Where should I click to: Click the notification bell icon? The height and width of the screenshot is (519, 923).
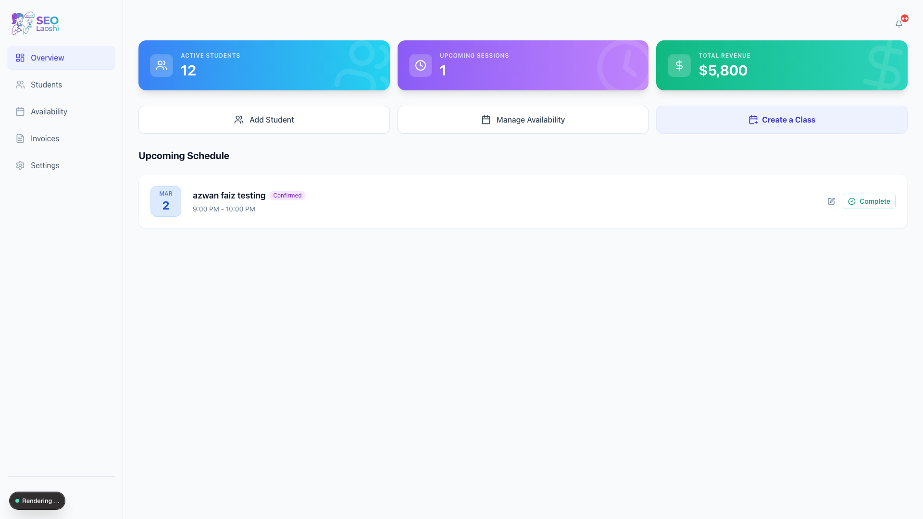(x=898, y=24)
